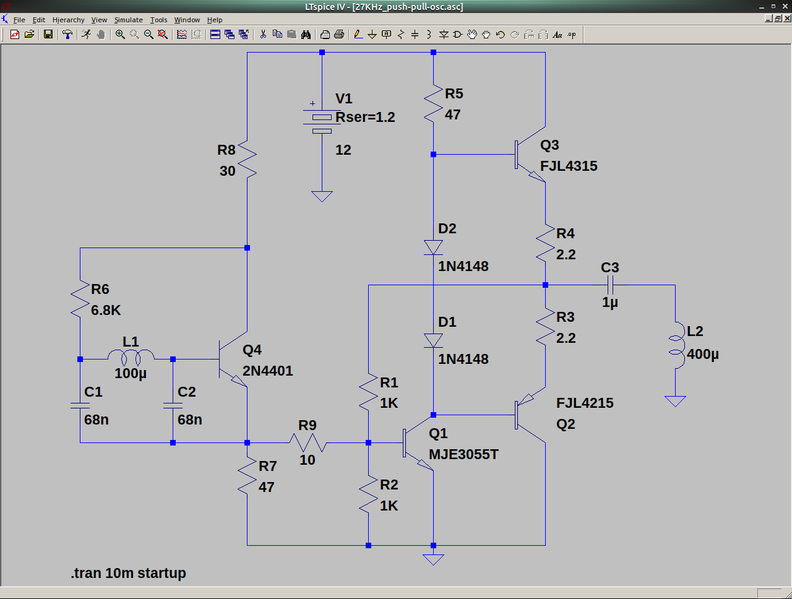Select the Label Net tool

(387, 35)
